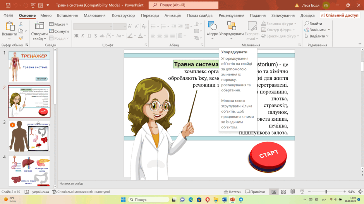Toggle normal view button in status bar
The image size is (364, 204).
[x=274, y=192]
